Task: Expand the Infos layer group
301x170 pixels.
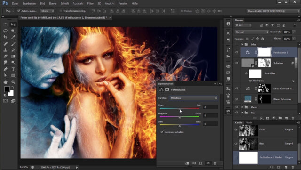Action: pyautogui.click(x=242, y=44)
